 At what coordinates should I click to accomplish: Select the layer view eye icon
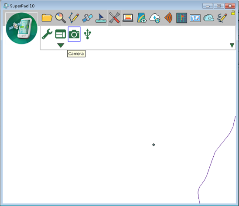pyautogui.click(x=141, y=18)
